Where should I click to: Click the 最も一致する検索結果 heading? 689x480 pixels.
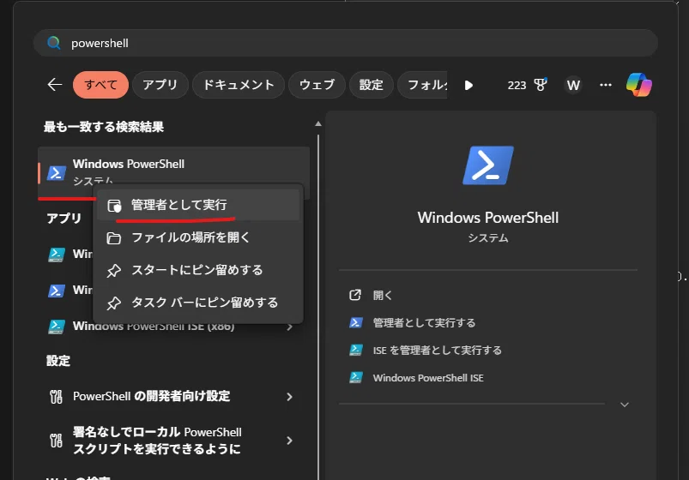[104, 127]
